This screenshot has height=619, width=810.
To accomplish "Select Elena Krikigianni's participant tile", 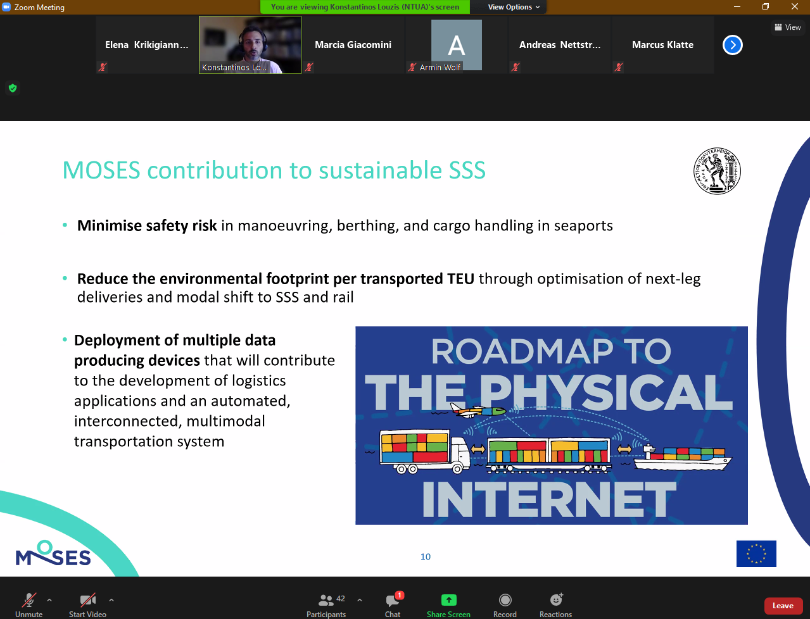I will point(147,45).
